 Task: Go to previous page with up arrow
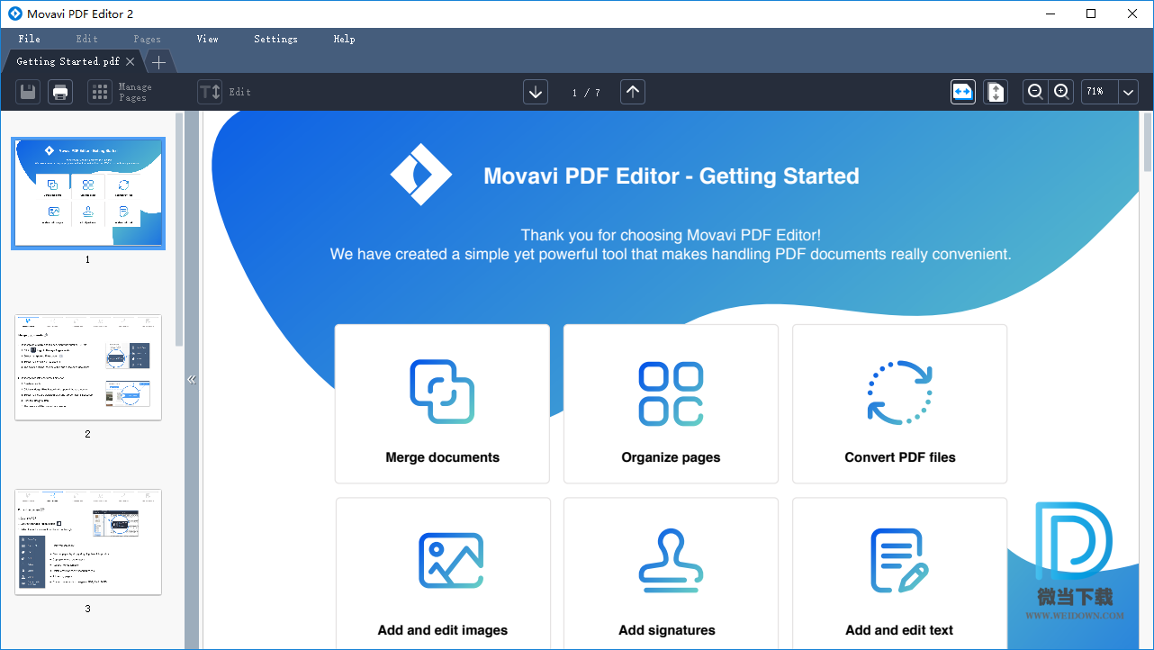pyautogui.click(x=633, y=92)
